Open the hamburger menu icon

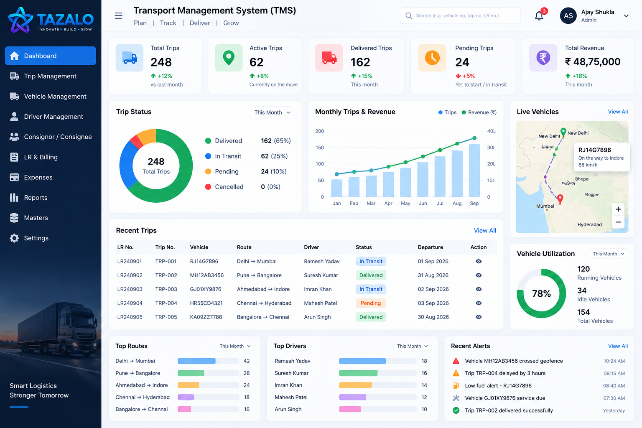click(119, 16)
